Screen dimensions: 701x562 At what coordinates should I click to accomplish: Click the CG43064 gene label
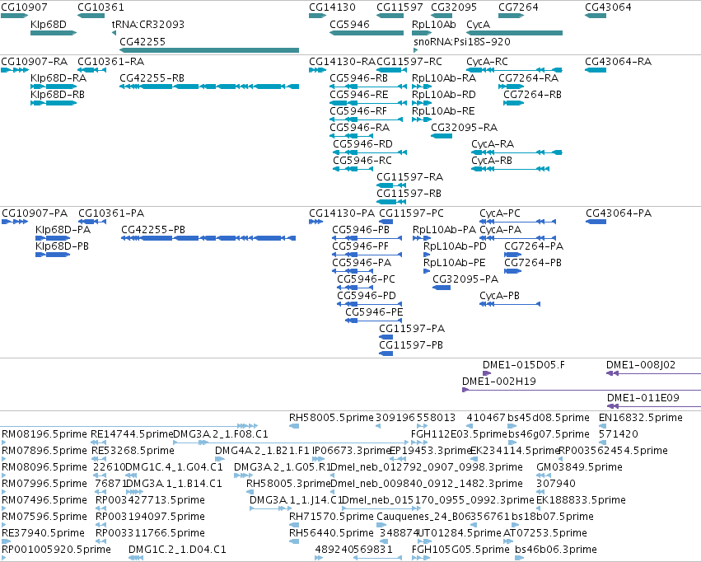(608, 7)
